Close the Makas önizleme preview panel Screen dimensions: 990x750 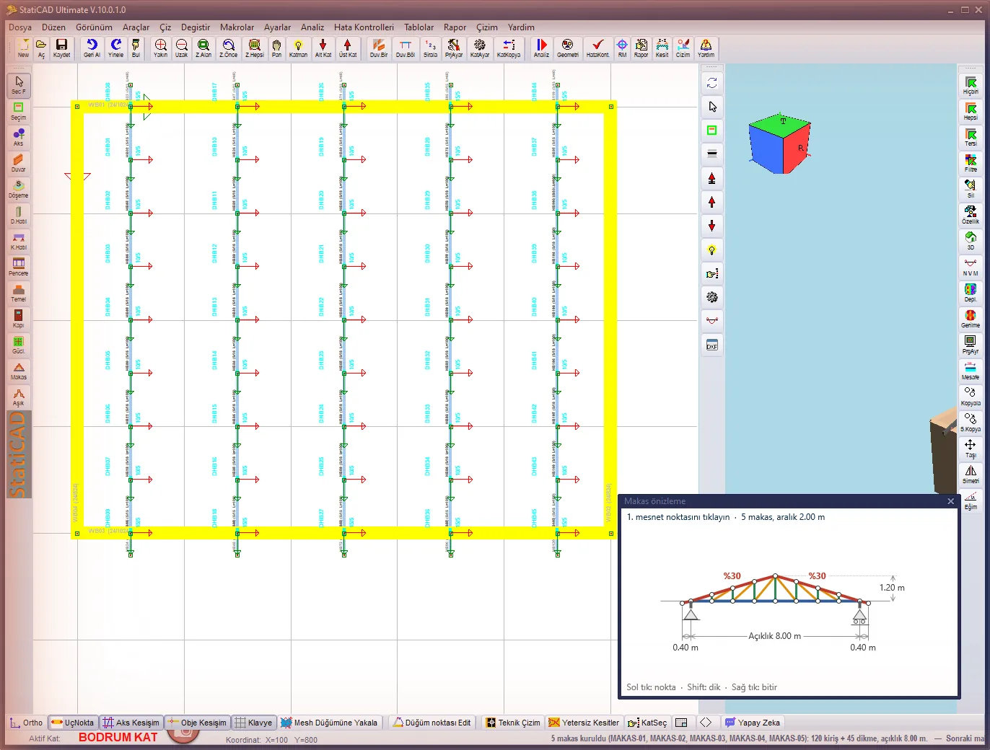coord(950,501)
